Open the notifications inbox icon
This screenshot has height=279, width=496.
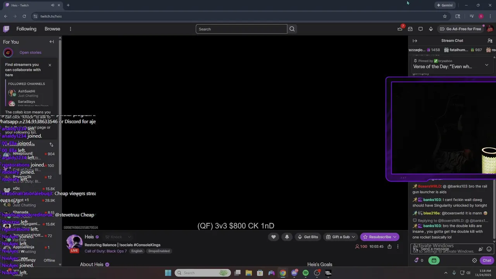click(x=410, y=29)
